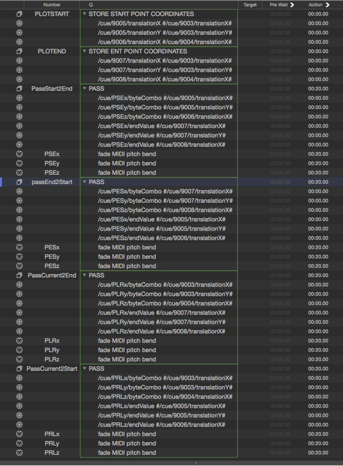Click the Pre Wait header chevron
This screenshot has height=466, width=343.
[x=292, y=4]
